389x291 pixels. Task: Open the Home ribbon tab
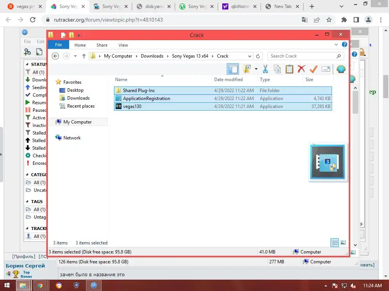click(80, 45)
